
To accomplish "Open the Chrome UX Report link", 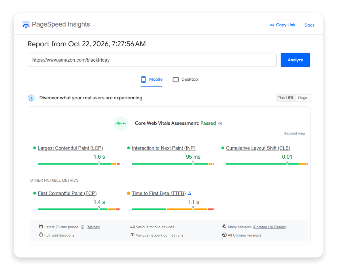I will point(270,227).
